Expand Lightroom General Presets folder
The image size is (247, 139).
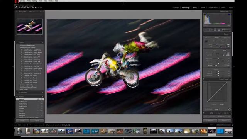click(19, 87)
